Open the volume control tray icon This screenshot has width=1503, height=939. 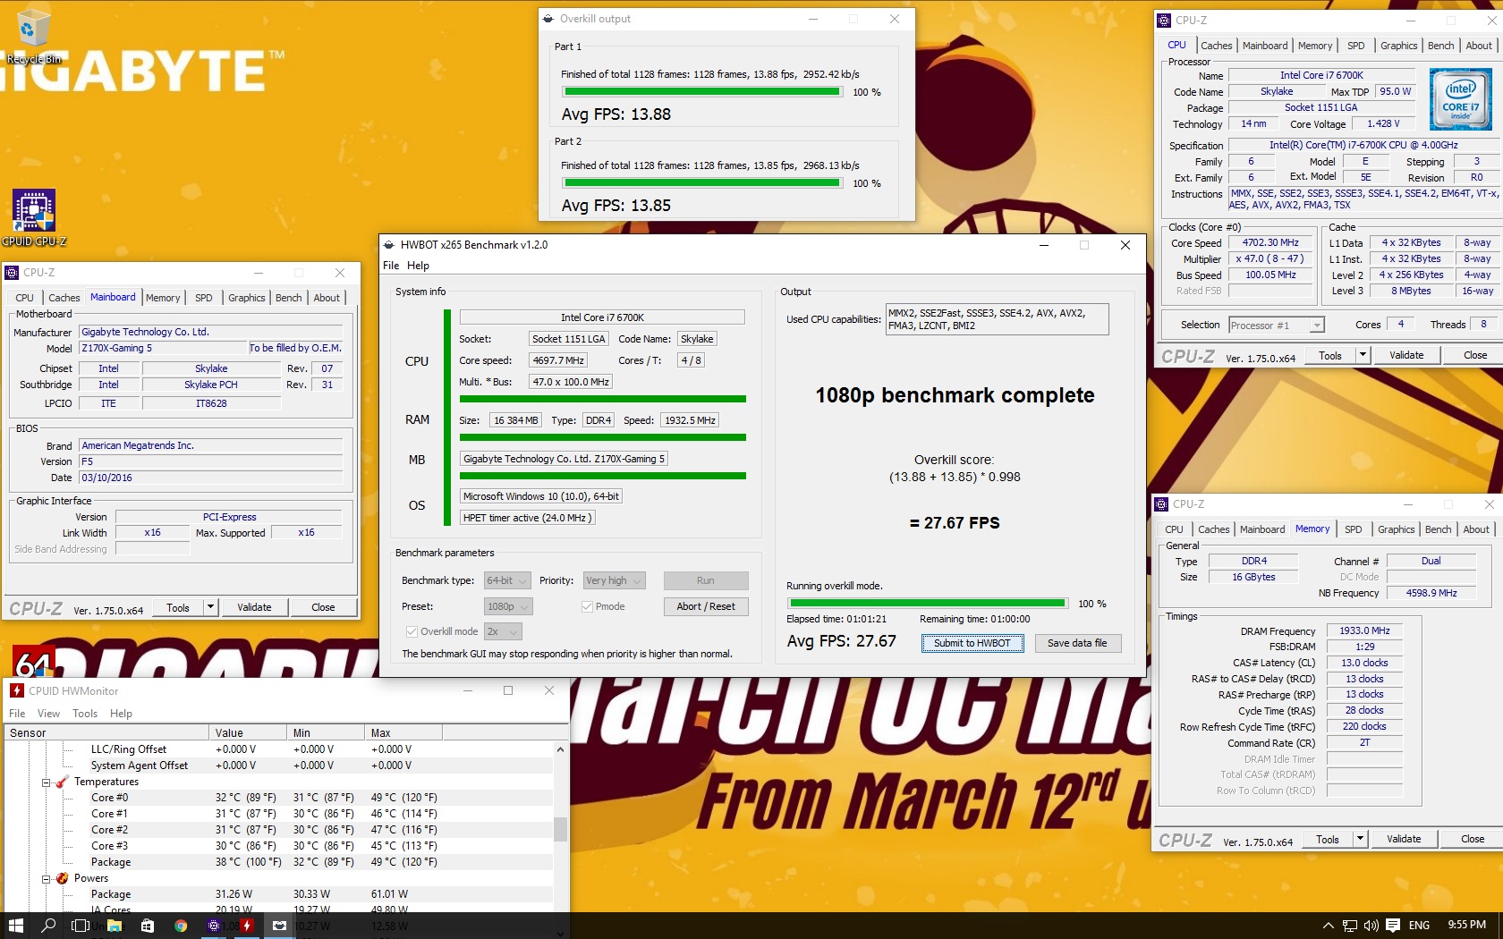(1371, 926)
